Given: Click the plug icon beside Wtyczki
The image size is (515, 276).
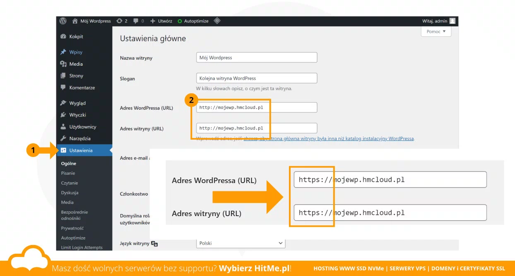Looking at the screenshot, I should point(63,115).
